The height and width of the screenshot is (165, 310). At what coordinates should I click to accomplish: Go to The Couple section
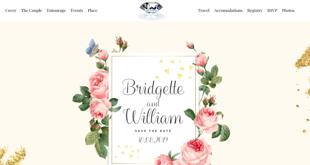(31, 11)
